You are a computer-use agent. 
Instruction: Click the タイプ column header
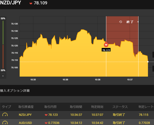pos(6,107)
